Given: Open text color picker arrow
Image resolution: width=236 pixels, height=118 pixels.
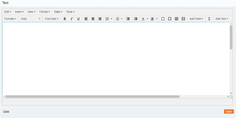Looking at the screenshot, I should pos(147,19).
